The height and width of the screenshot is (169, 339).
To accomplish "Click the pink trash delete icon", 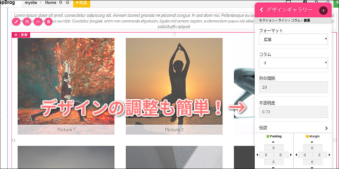I will [49, 22].
